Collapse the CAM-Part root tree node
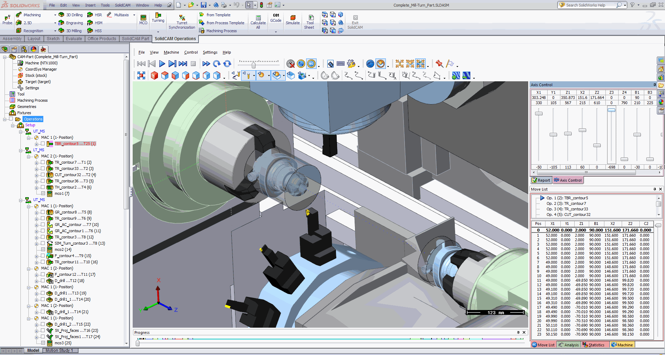The height and width of the screenshot is (355, 665). (5, 57)
